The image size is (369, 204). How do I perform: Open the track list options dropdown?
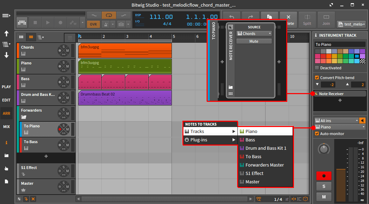[x=41, y=37]
